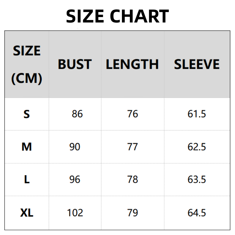Click bust value 96
Viewport: 235px width, 235px height.
[x=75, y=179]
